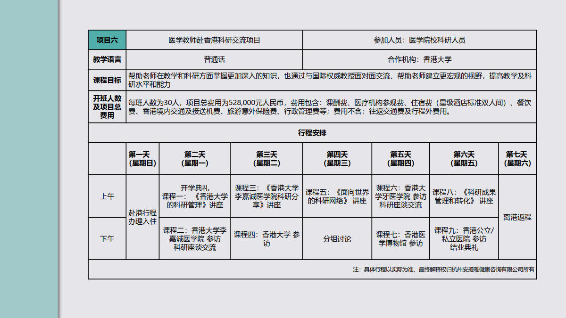Click the 课程二 李嘉诚医学院参访 cell
Image resolution: width=566 pixels, height=318 pixels.
(195, 239)
